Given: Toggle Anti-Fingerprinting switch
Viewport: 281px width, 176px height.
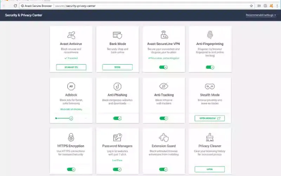Looking at the screenshot, I should coord(210,67).
